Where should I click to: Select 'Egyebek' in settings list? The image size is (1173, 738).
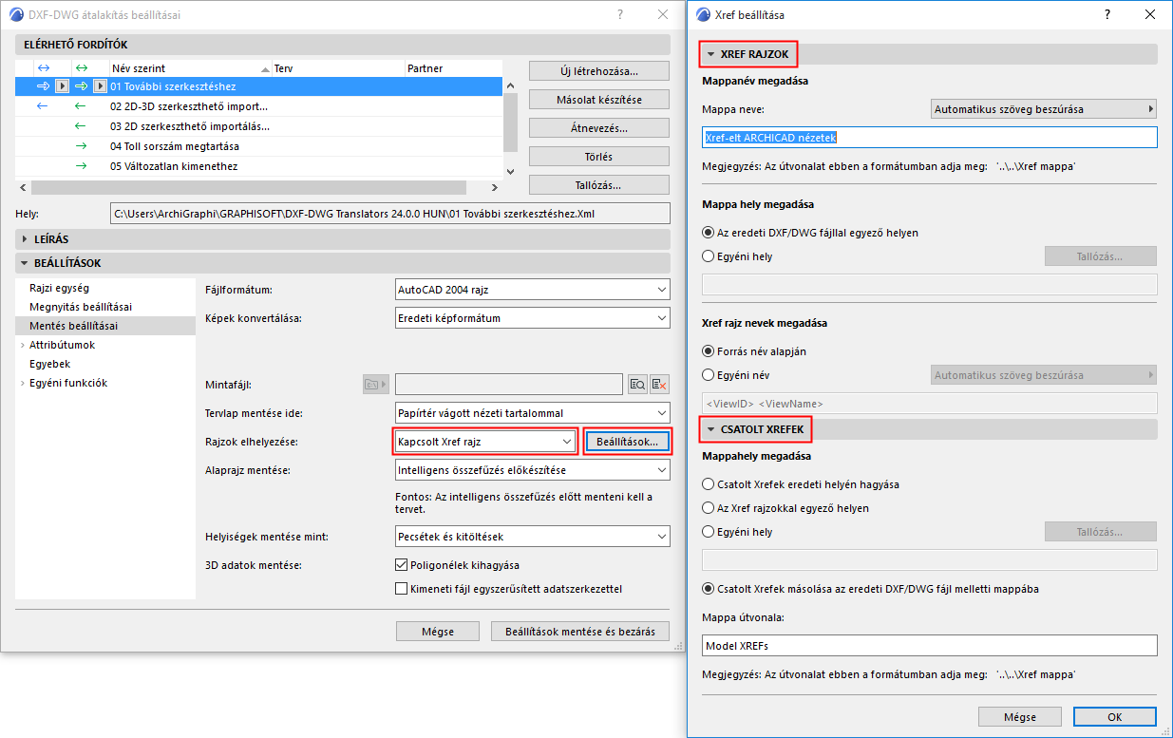(x=105, y=364)
